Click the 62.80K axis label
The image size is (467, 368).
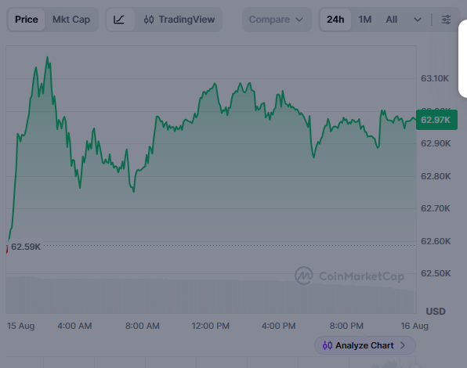[436, 176]
